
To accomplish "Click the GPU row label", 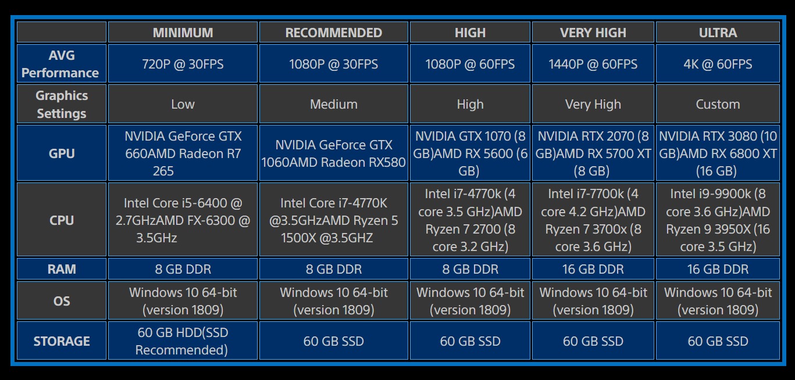I will pyautogui.click(x=61, y=153).
